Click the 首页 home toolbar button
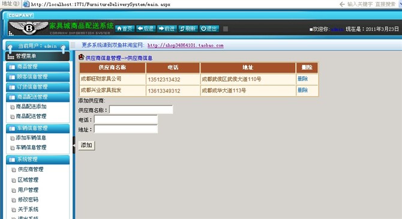The width and height of the screenshot is (402, 219). point(125,29)
